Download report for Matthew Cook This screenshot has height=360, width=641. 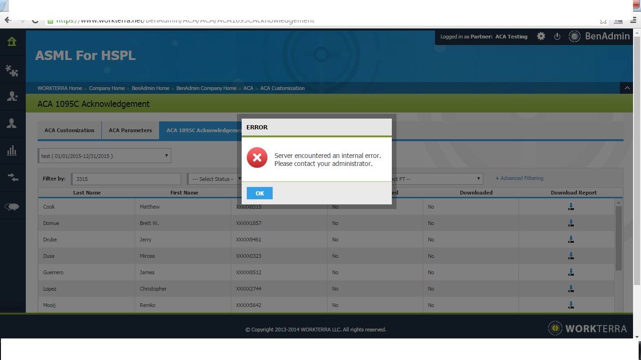(571, 207)
